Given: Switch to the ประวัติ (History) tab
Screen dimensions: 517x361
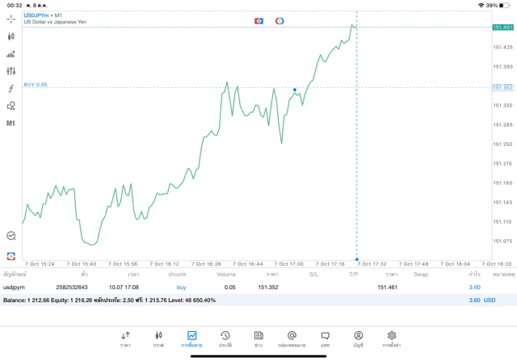Looking at the screenshot, I should [225, 338].
